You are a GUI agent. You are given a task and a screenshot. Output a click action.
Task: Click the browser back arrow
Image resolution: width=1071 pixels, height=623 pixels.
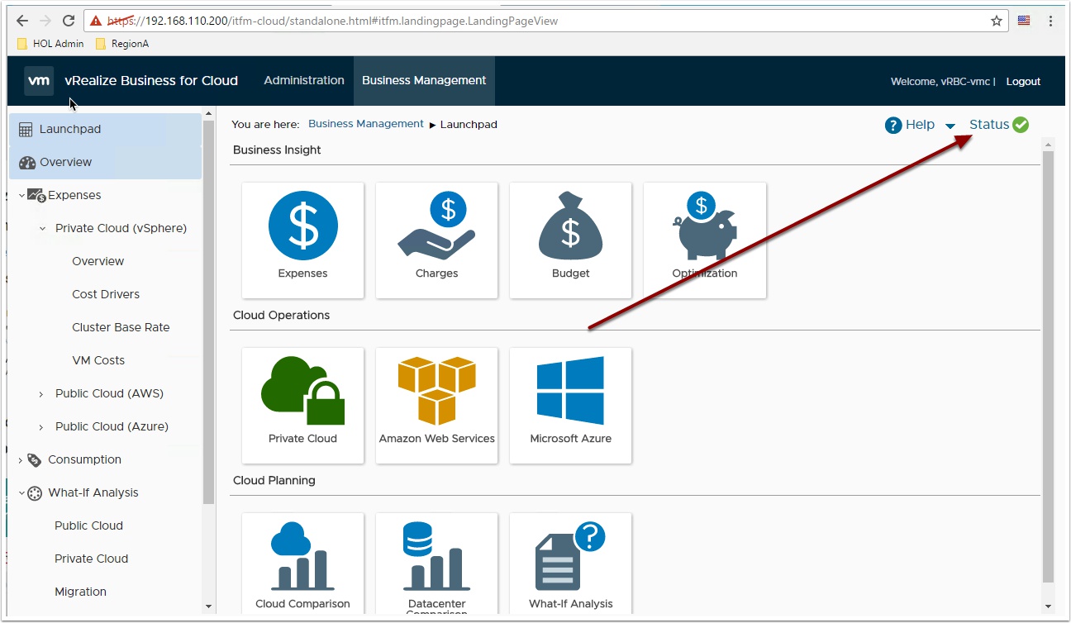pyautogui.click(x=22, y=21)
